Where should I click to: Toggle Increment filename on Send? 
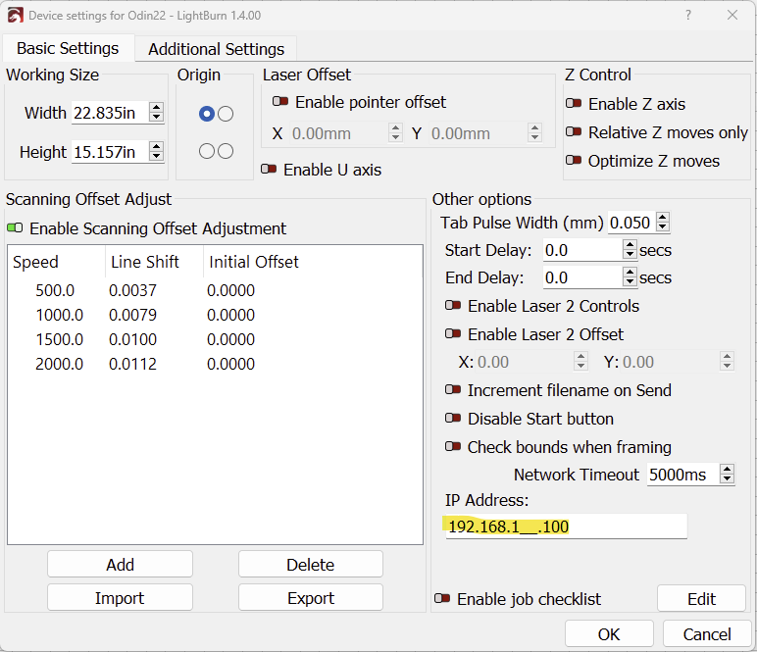click(453, 390)
